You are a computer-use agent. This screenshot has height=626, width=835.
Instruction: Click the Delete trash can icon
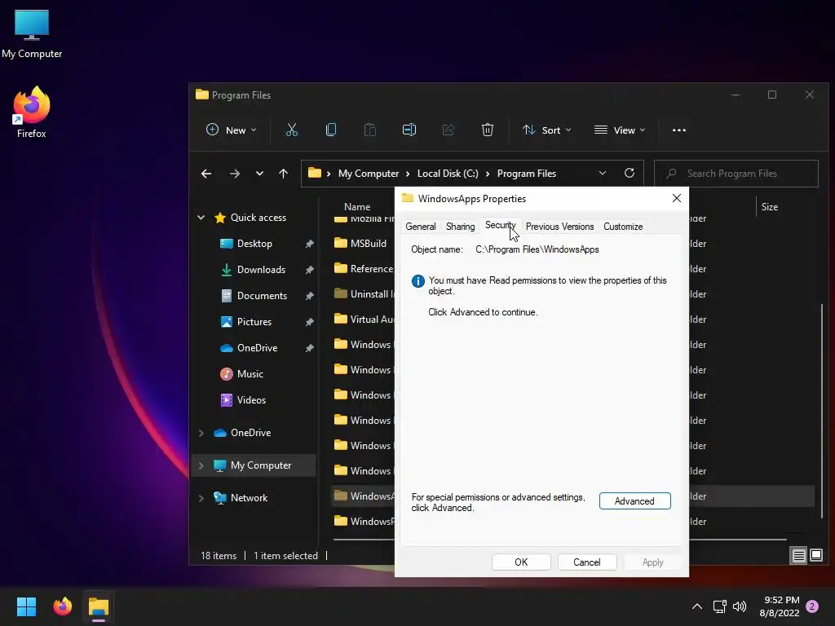[x=488, y=130]
